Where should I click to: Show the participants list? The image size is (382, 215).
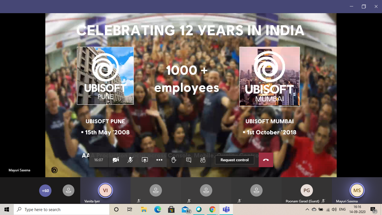pos(202,160)
